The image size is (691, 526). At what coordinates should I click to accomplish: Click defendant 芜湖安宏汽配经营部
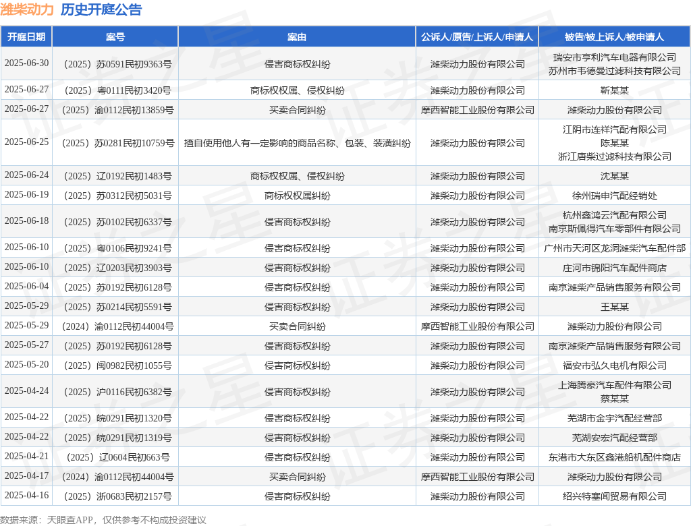tap(614, 438)
